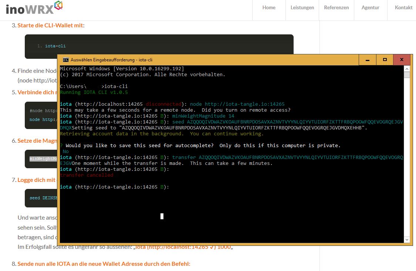Click the red 'transfer cancelled' message

tap(87, 175)
